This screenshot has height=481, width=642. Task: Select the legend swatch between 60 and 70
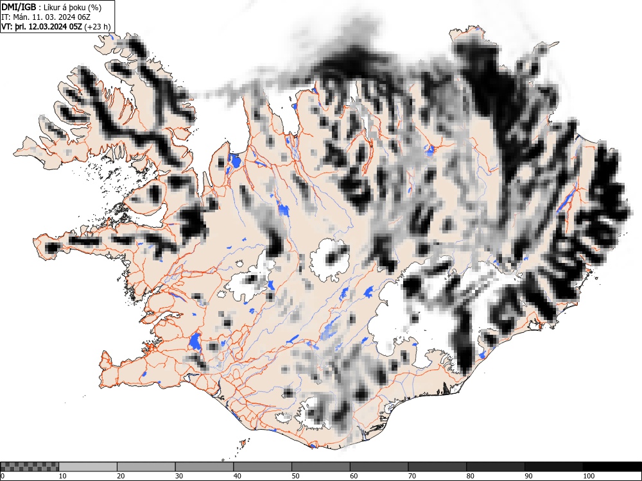[x=379, y=467]
